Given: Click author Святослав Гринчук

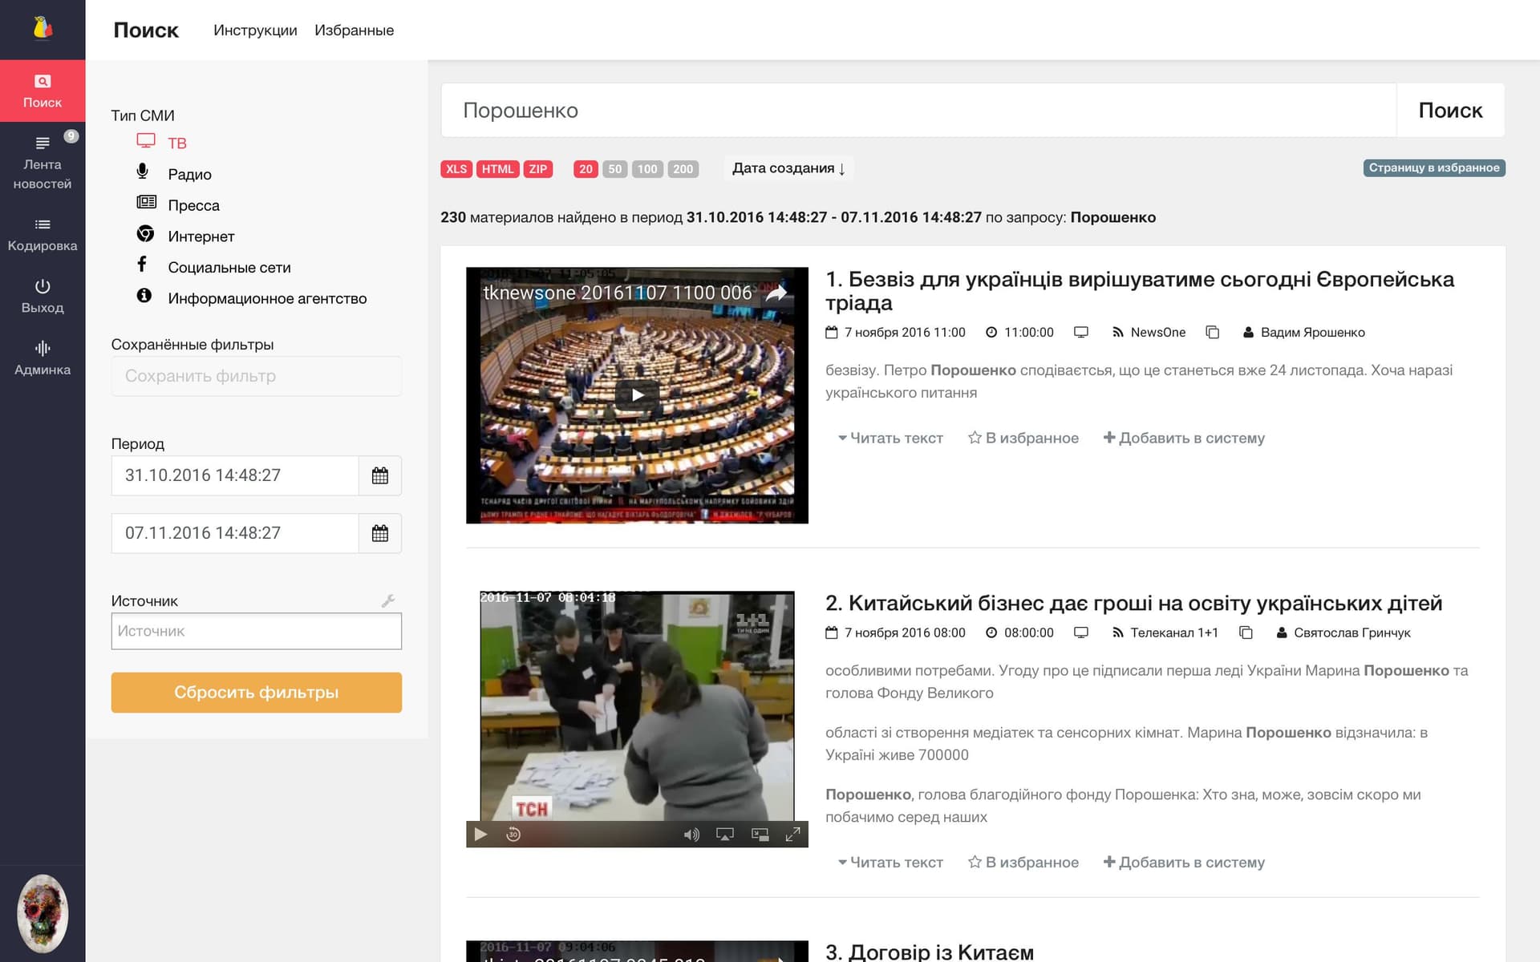Looking at the screenshot, I should [1352, 633].
